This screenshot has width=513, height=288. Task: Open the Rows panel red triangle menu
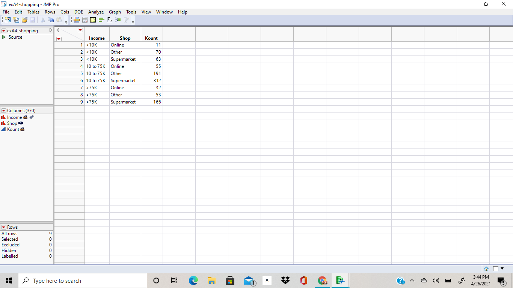point(4,227)
